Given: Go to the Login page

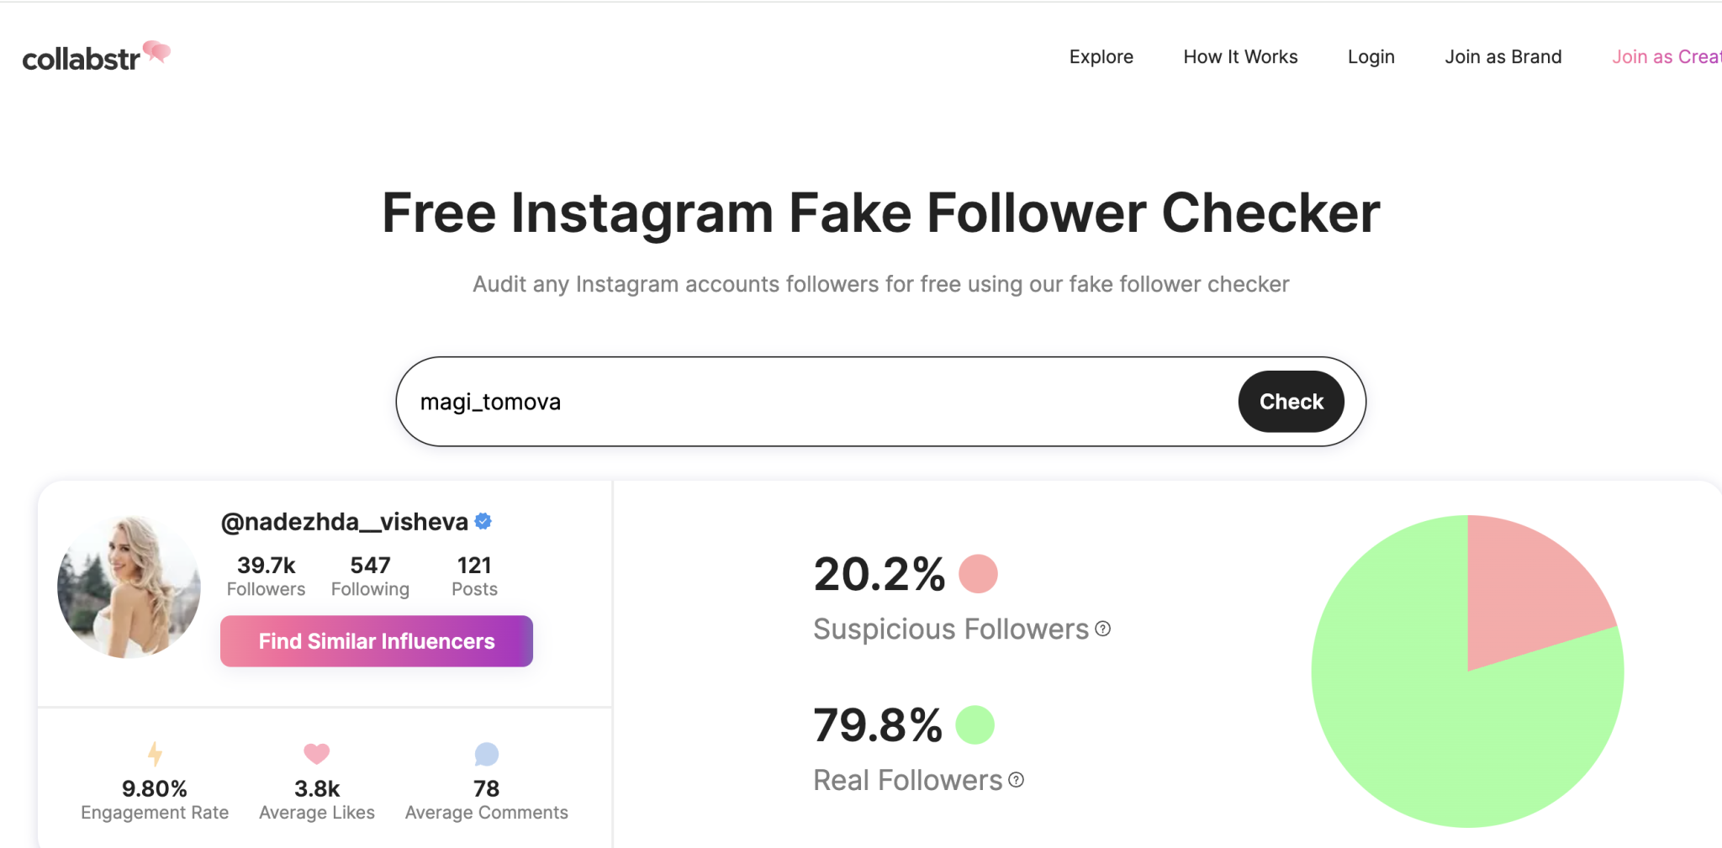Looking at the screenshot, I should pos(1371,57).
